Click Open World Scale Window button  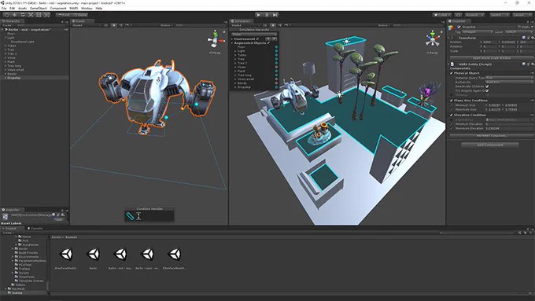point(491,58)
